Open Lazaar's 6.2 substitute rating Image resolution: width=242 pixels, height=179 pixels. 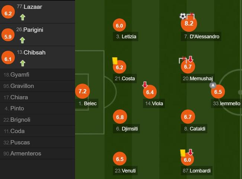coord(7,13)
